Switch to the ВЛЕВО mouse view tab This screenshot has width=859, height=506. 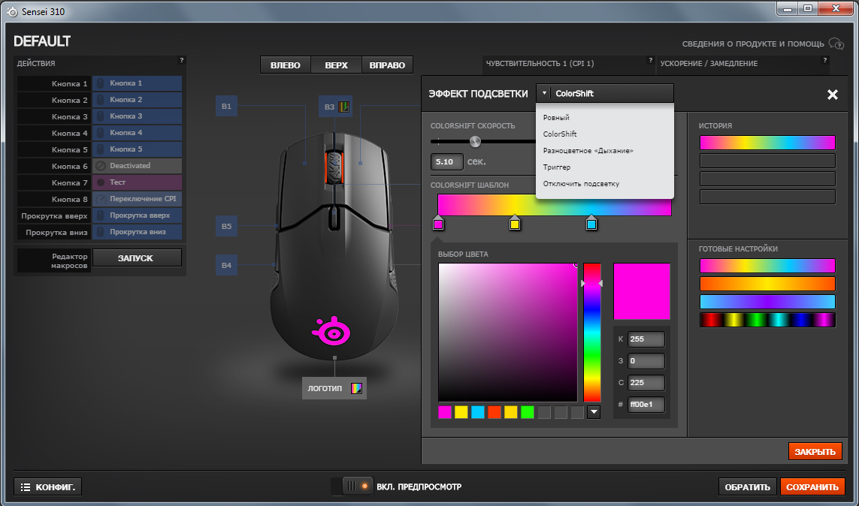[x=286, y=65]
